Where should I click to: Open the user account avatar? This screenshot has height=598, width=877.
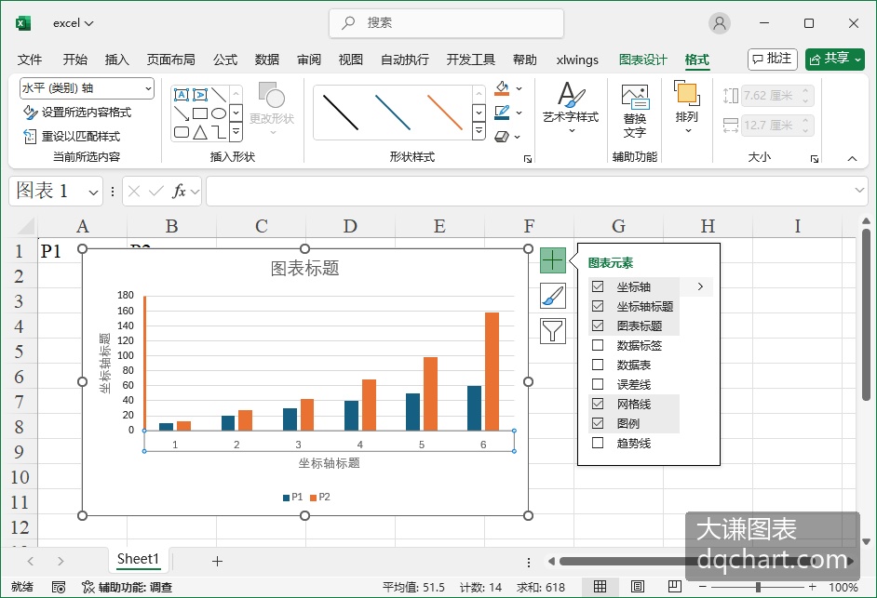pos(720,23)
